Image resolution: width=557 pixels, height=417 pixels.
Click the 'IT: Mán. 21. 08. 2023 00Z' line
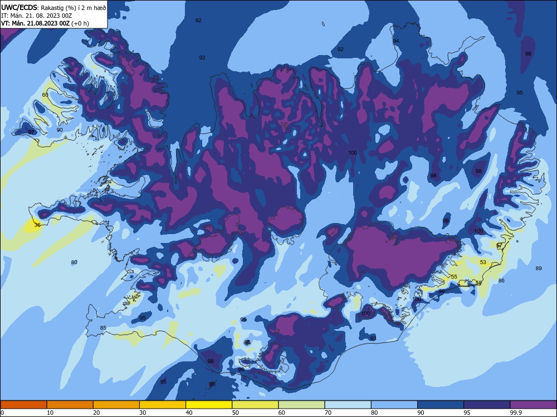point(37,16)
